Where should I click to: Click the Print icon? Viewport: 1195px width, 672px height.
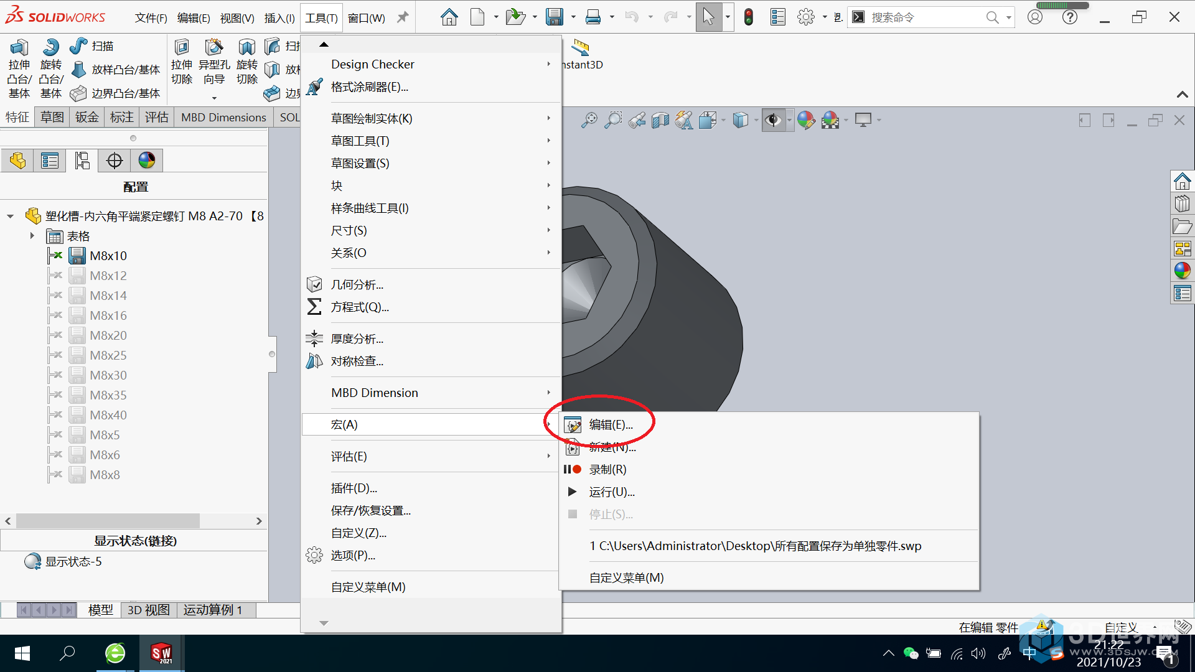pos(593,17)
